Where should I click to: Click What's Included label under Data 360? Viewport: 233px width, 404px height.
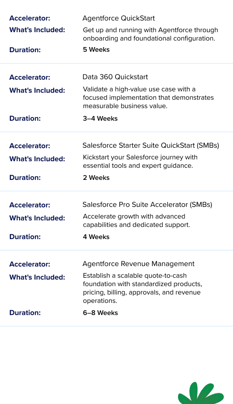[x=37, y=90]
